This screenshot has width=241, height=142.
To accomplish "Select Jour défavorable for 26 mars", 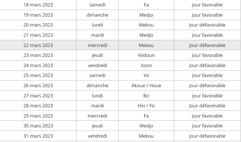I will tap(207, 86).
